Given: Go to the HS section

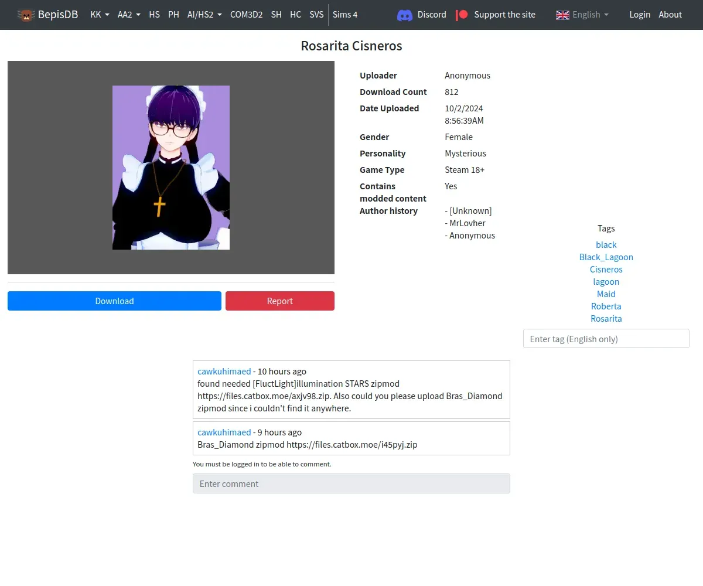Looking at the screenshot, I should coord(154,15).
